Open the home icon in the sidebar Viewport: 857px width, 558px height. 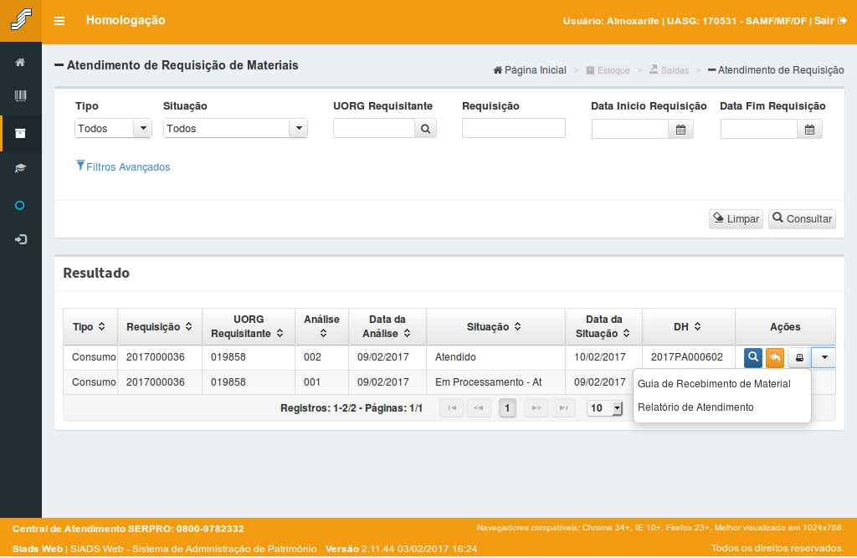20,62
